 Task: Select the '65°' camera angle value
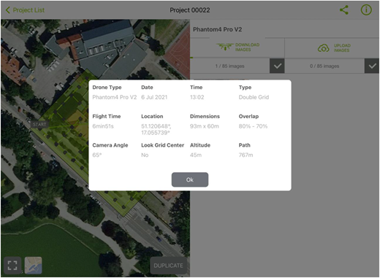click(97, 155)
